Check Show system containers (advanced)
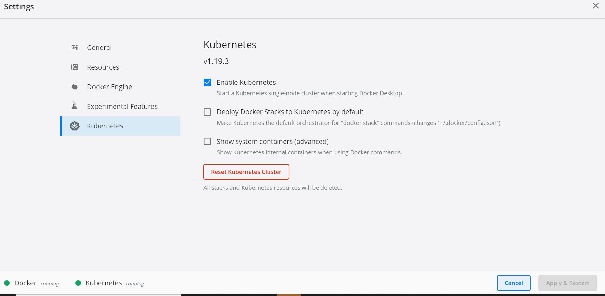The height and width of the screenshot is (296, 605). pos(208,142)
